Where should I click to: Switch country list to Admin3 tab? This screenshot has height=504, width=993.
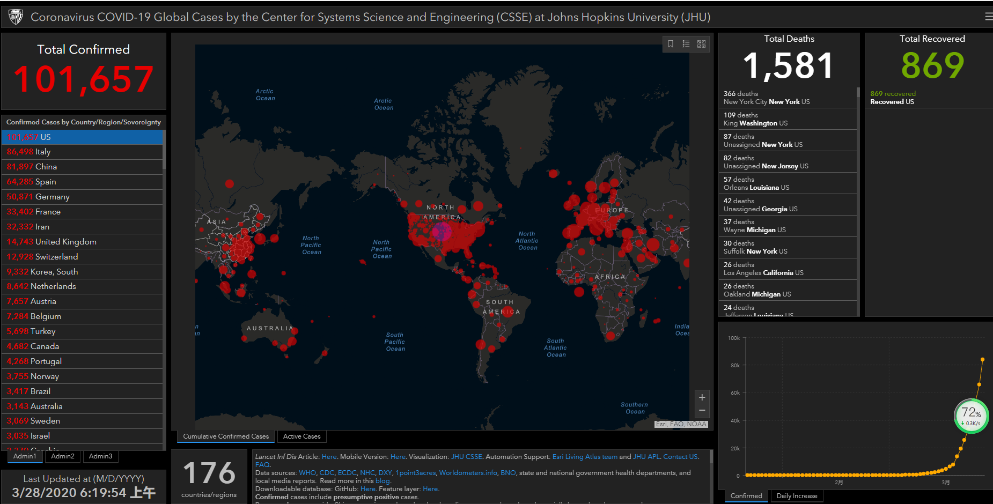coord(100,456)
